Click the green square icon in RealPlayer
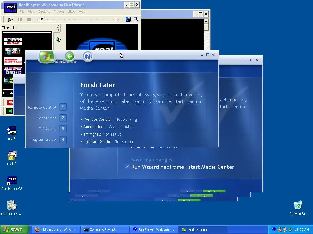The width and height of the screenshot is (313, 234). coord(9,111)
